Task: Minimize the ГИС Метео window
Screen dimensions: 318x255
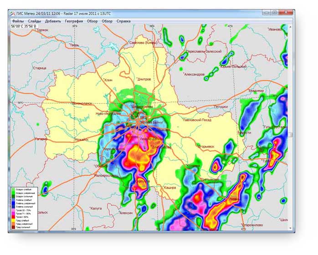Action: click(267, 13)
